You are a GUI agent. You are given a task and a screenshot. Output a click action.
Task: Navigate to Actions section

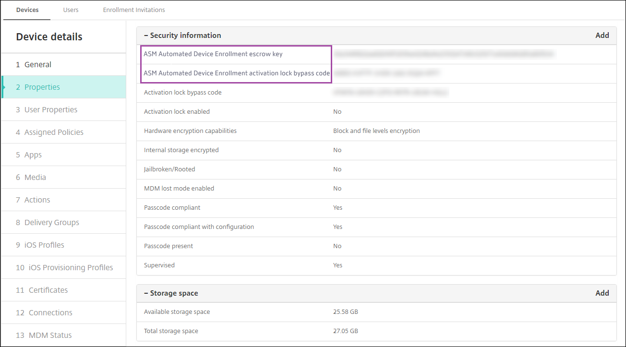click(37, 200)
